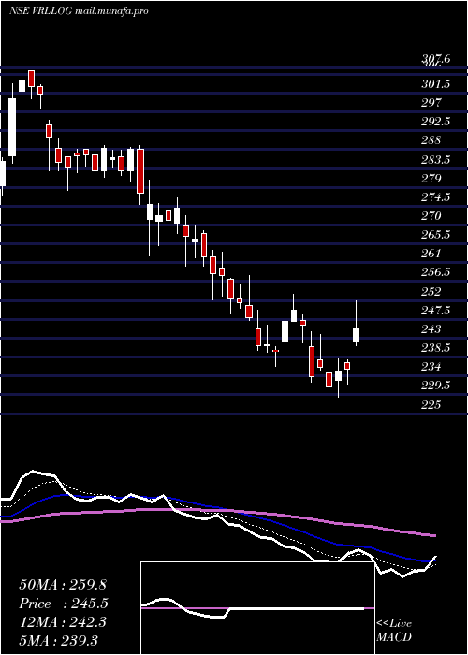Click the 279 price axis label
Viewport: 468px width, 655px height.
coord(431,179)
